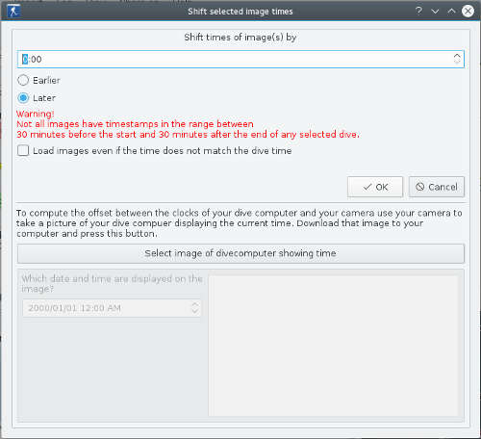This screenshot has width=481, height=439.
Task: Click the red Warning! text
Action: click(36, 114)
